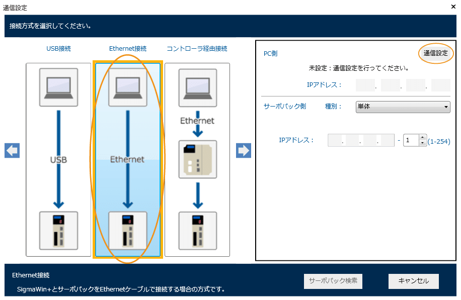Increase the station number with up arrow
Screen dimensions: 461x300
423,137
